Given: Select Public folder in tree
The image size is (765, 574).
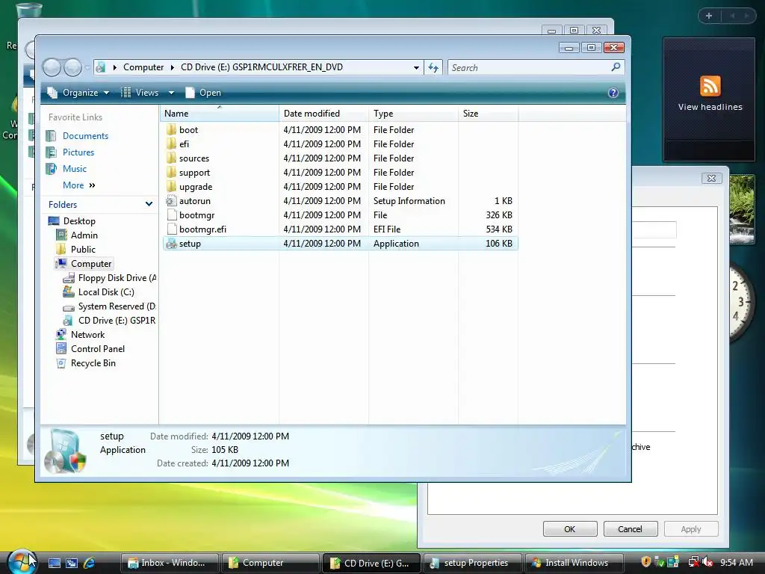Looking at the screenshot, I should pos(83,250).
